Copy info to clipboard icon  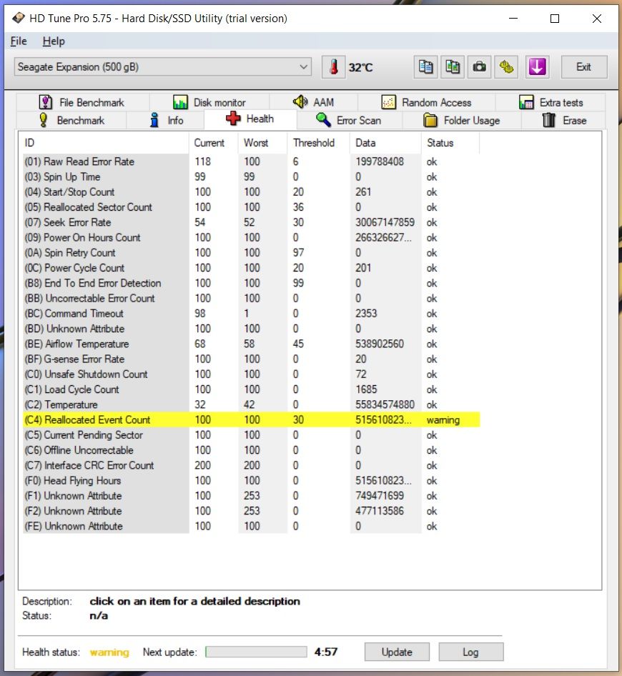pyautogui.click(x=425, y=67)
